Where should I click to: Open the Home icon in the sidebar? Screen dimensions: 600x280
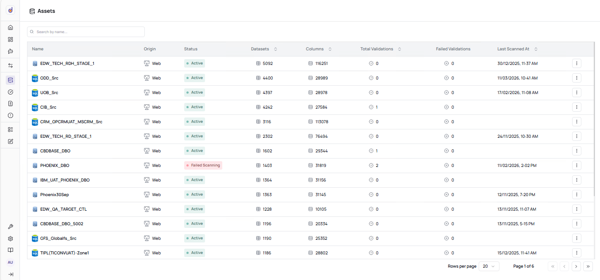click(10, 27)
